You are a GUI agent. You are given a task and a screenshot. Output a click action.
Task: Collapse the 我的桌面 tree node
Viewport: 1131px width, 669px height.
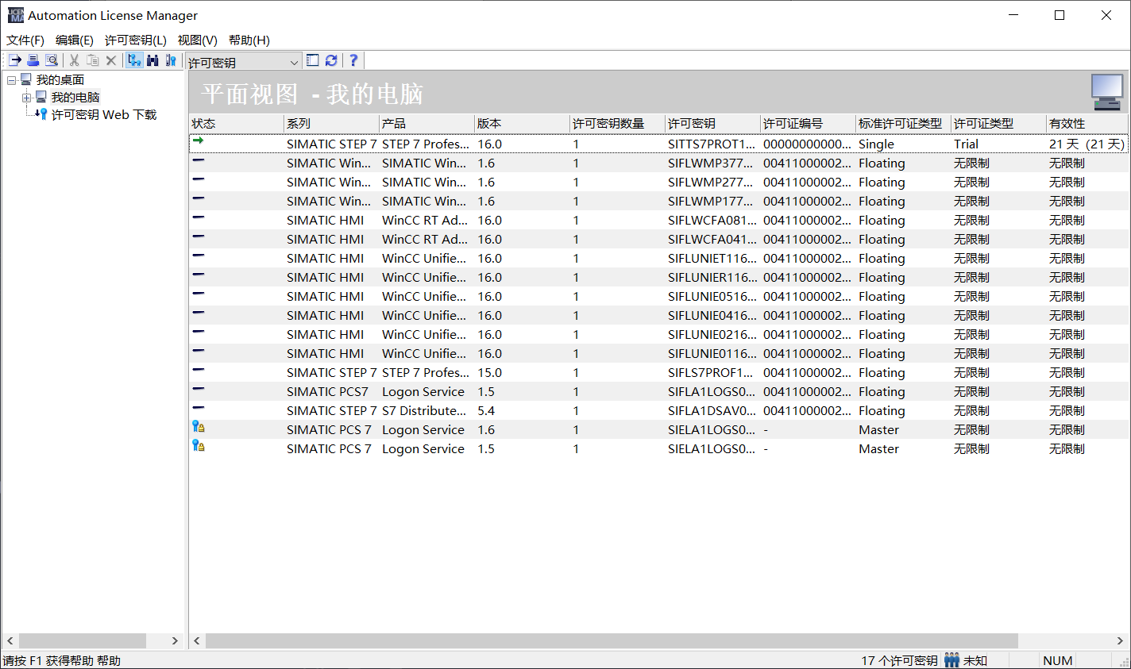pos(11,80)
